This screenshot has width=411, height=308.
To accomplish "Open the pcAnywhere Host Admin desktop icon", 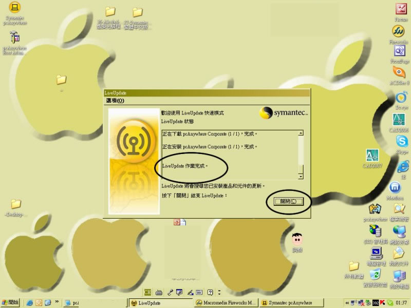I will pos(14,43).
